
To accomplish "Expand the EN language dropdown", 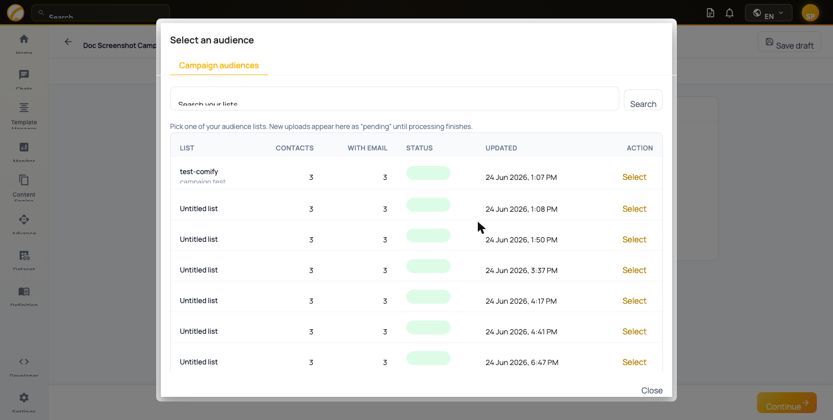I will coord(768,13).
